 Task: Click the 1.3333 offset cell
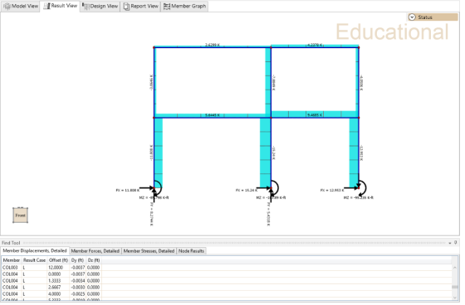coord(58,281)
